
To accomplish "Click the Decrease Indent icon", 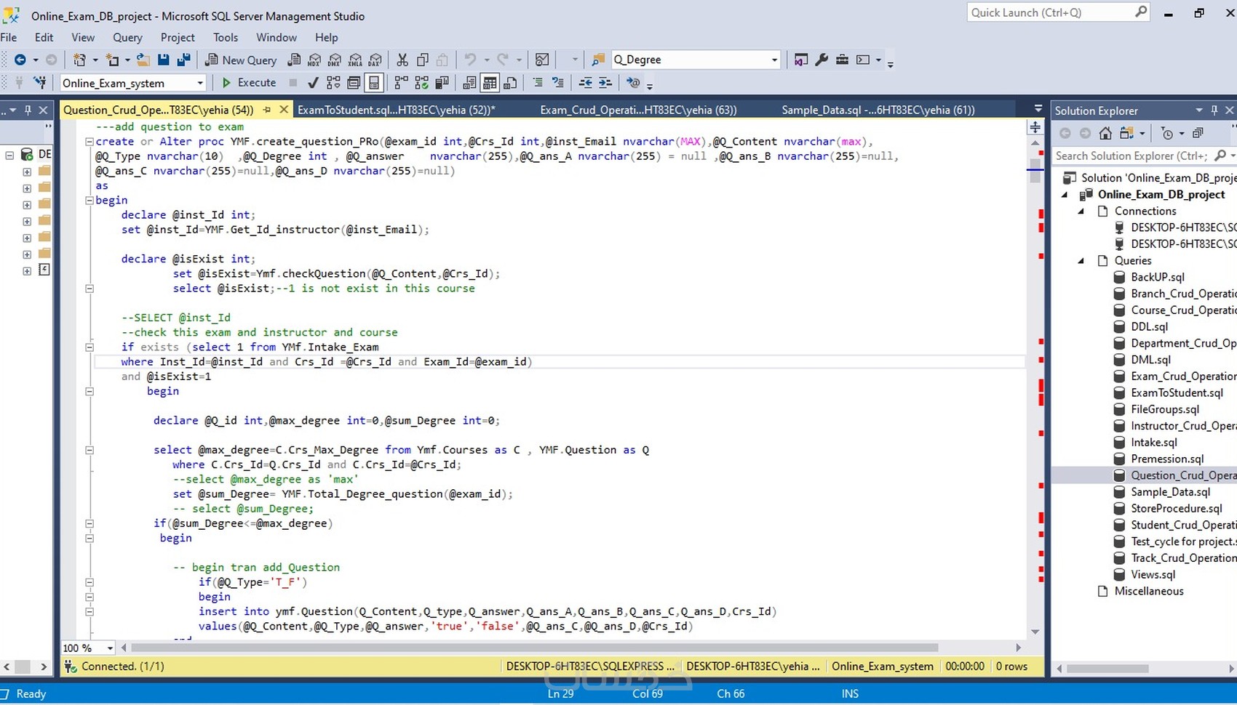I will coord(585,83).
